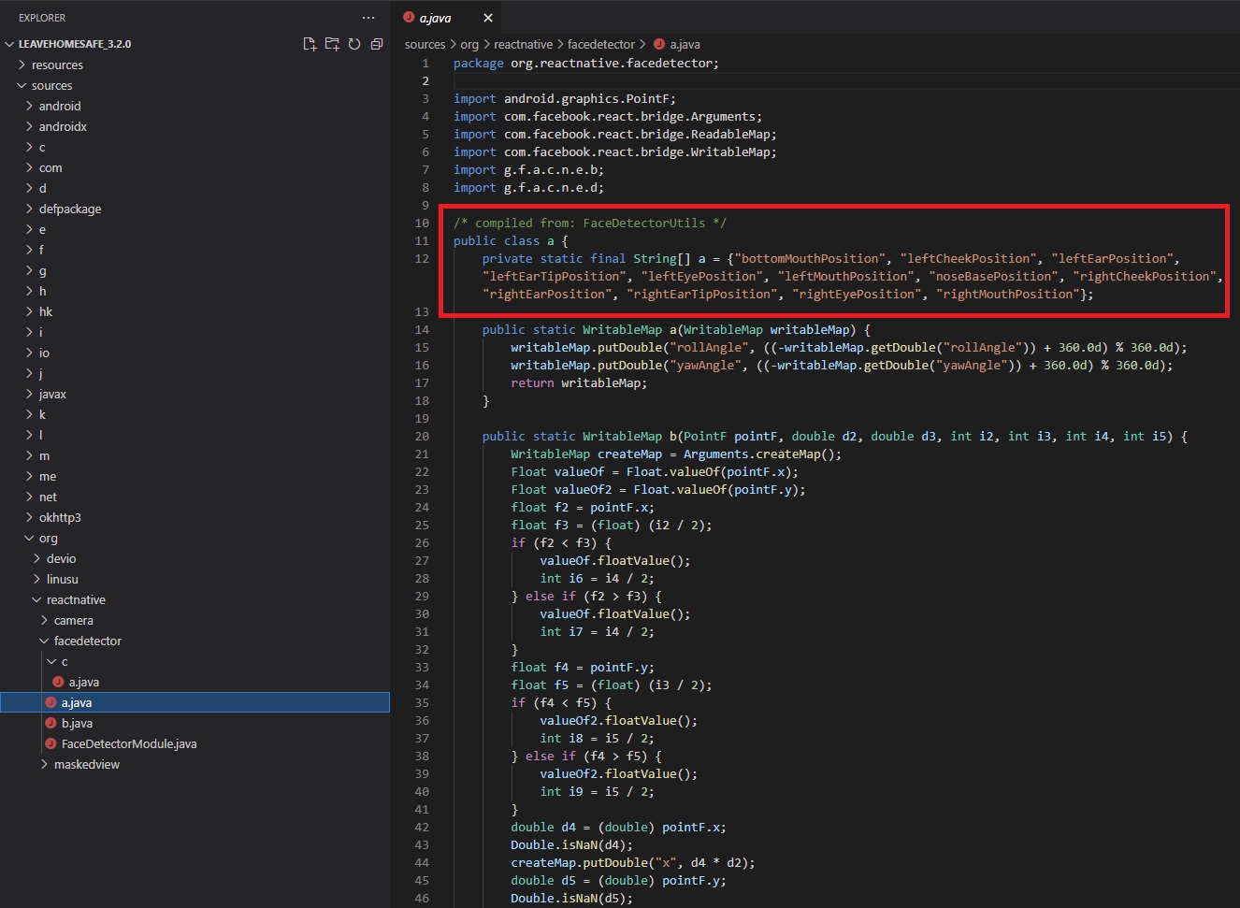Click line number 12 in the gutter
1240x908 pixels.
click(x=422, y=258)
